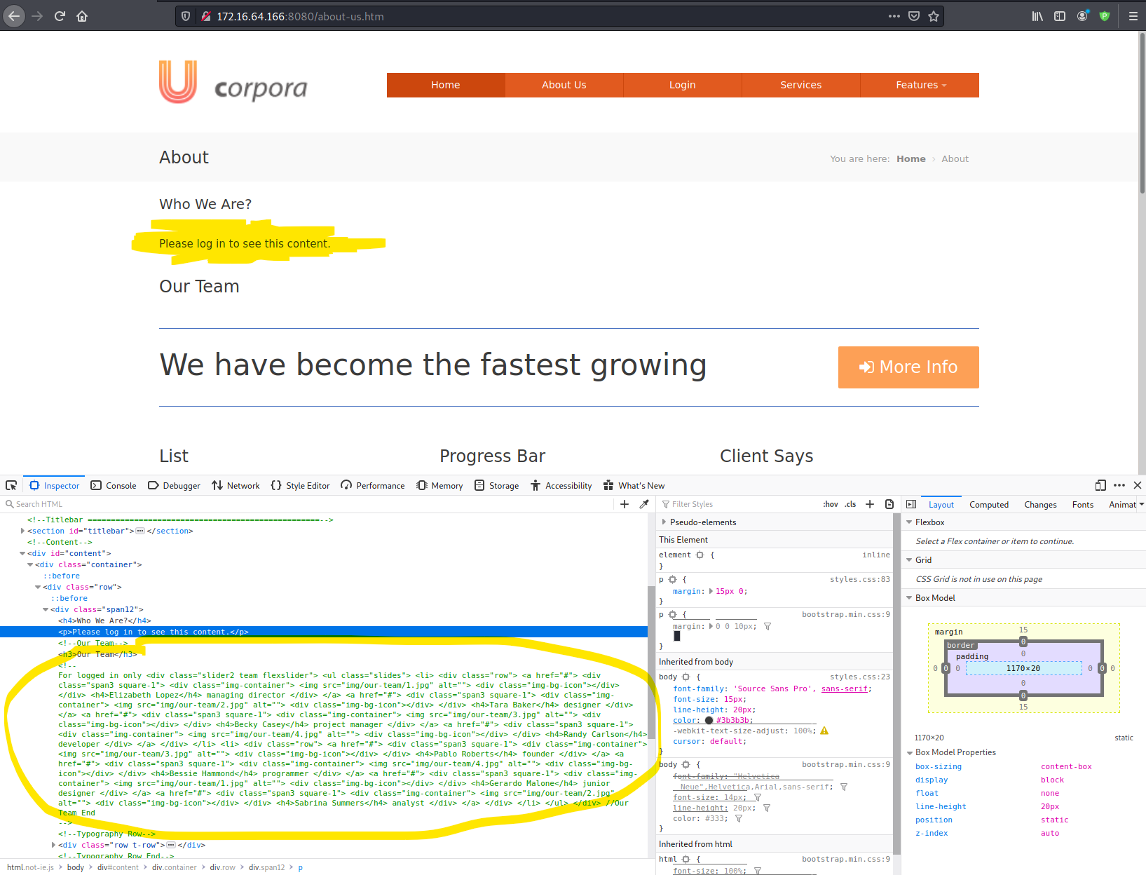Toggle the .cls class panel
The width and height of the screenshot is (1146, 875).
[850, 504]
